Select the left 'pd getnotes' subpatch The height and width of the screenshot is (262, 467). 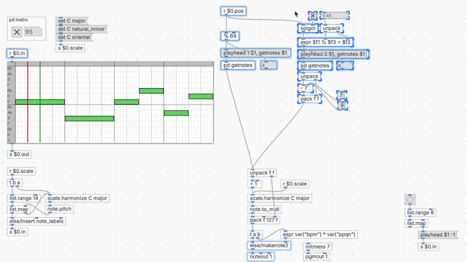[x=238, y=65]
